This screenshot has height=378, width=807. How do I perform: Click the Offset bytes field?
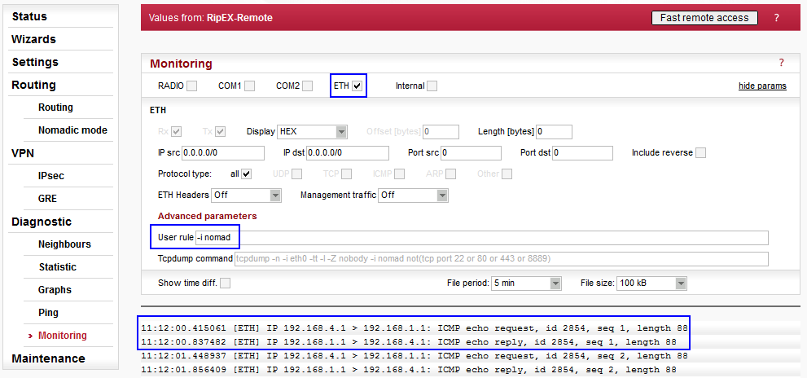441,132
